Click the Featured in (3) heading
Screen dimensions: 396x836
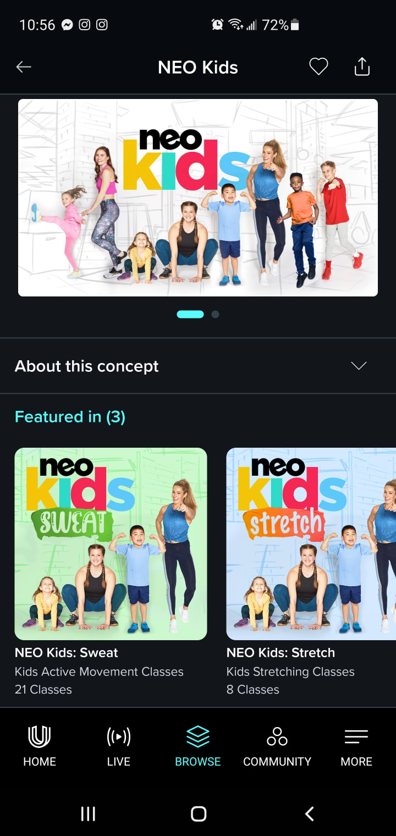[70, 417]
